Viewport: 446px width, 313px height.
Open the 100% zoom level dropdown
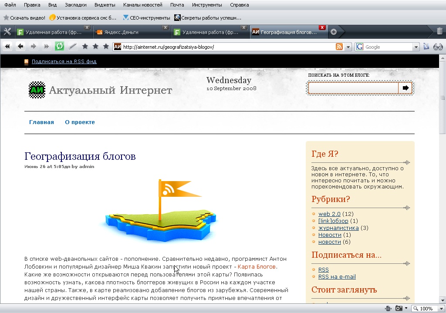coord(442,309)
